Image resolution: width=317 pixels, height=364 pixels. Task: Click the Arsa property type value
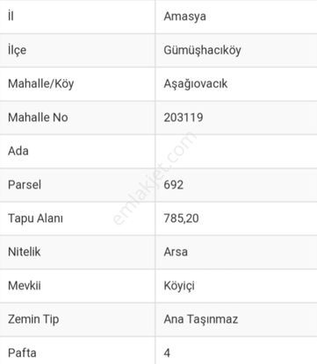(x=176, y=252)
